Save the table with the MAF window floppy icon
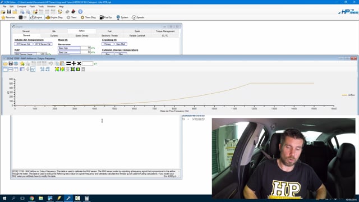The height and width of the screenshot is (202, 359). pyautogui.click(x=11, y=63)
